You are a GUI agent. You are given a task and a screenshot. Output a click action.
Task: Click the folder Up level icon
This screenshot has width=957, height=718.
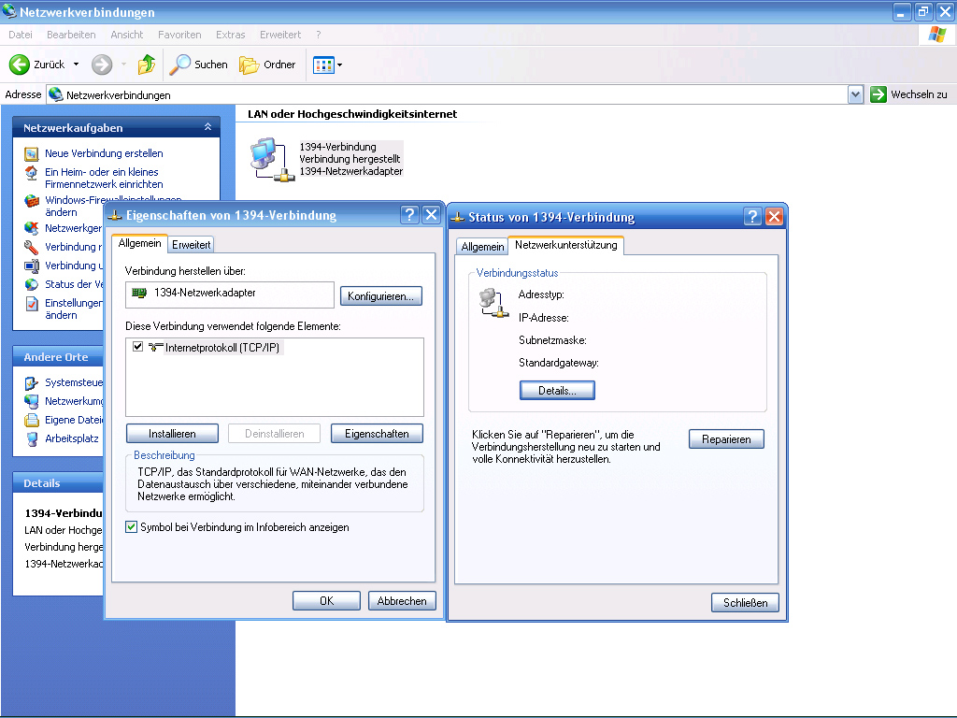coord(147,65)
